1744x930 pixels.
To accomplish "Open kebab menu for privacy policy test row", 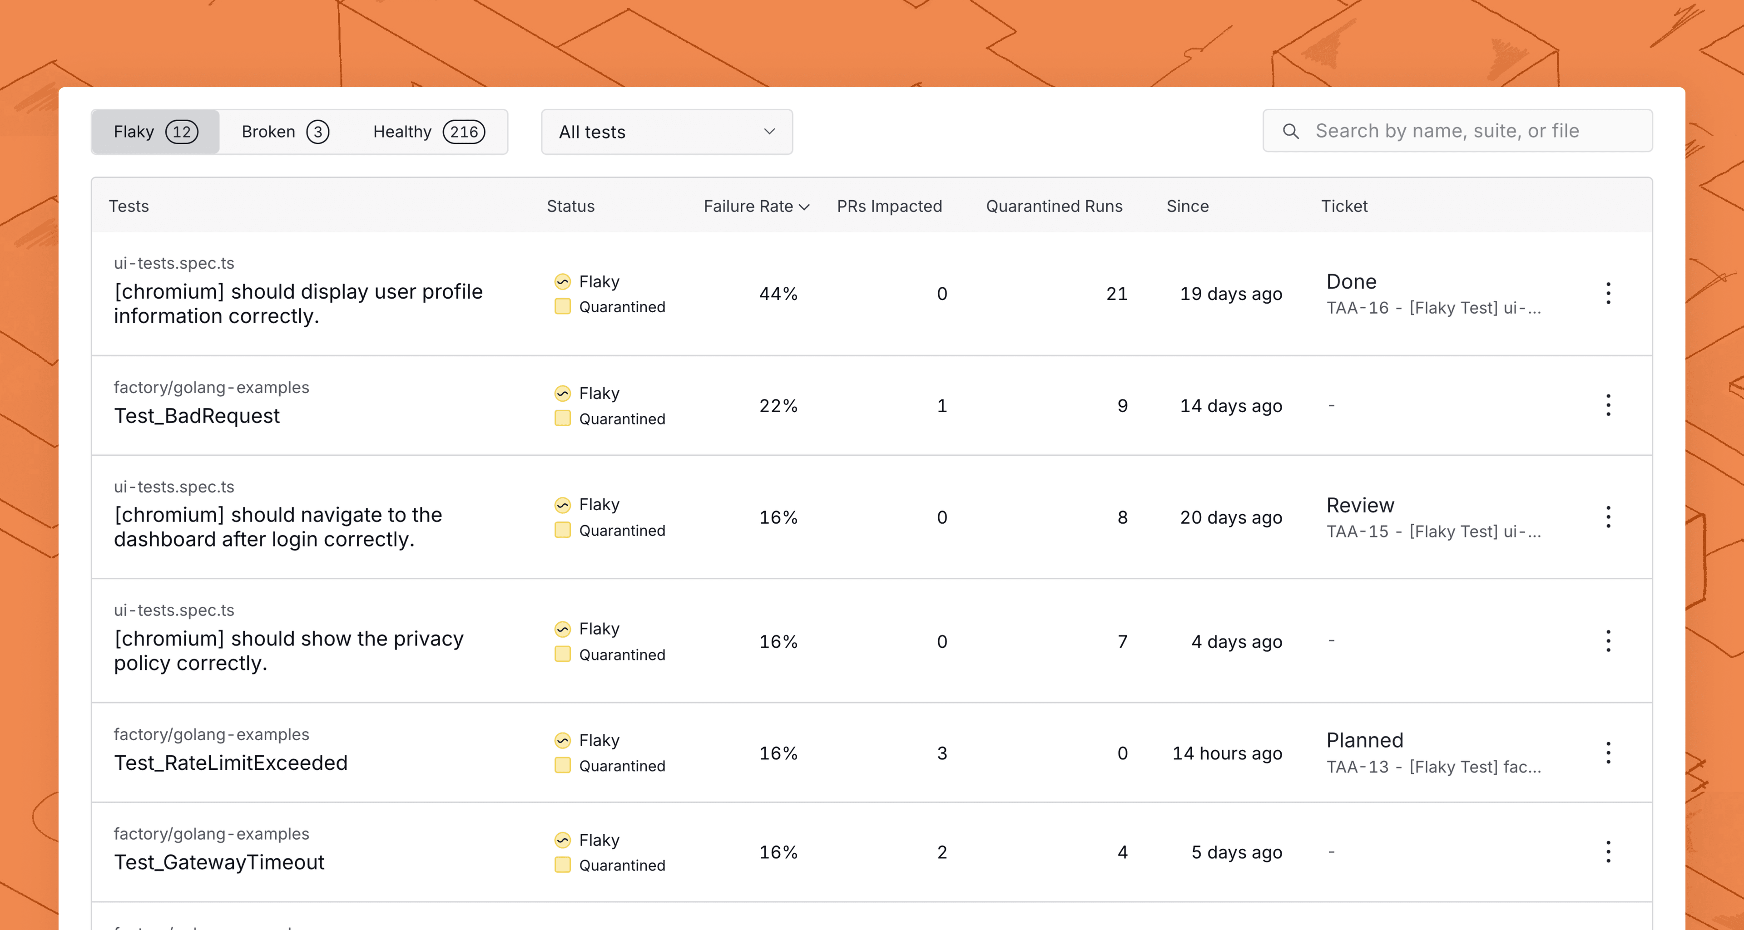I will tap(1608, 640).
